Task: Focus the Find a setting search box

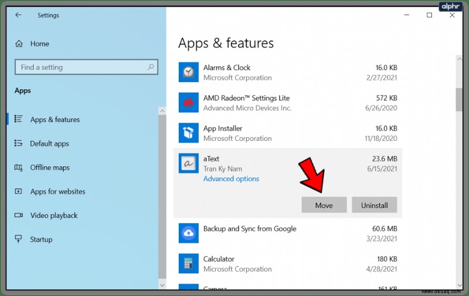Action: pos(86,67)
